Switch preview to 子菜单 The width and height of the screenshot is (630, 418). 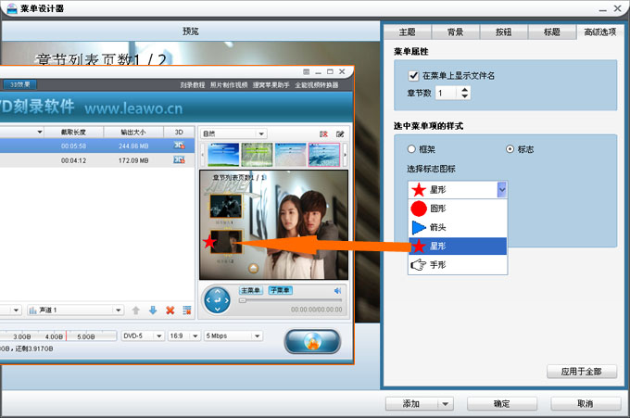pos(280,290)
